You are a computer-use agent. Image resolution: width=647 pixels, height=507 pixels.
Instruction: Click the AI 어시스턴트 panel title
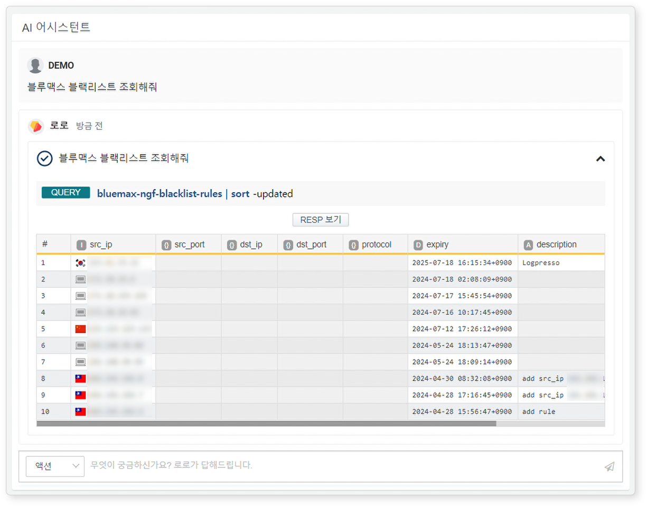tap(56, 27)
